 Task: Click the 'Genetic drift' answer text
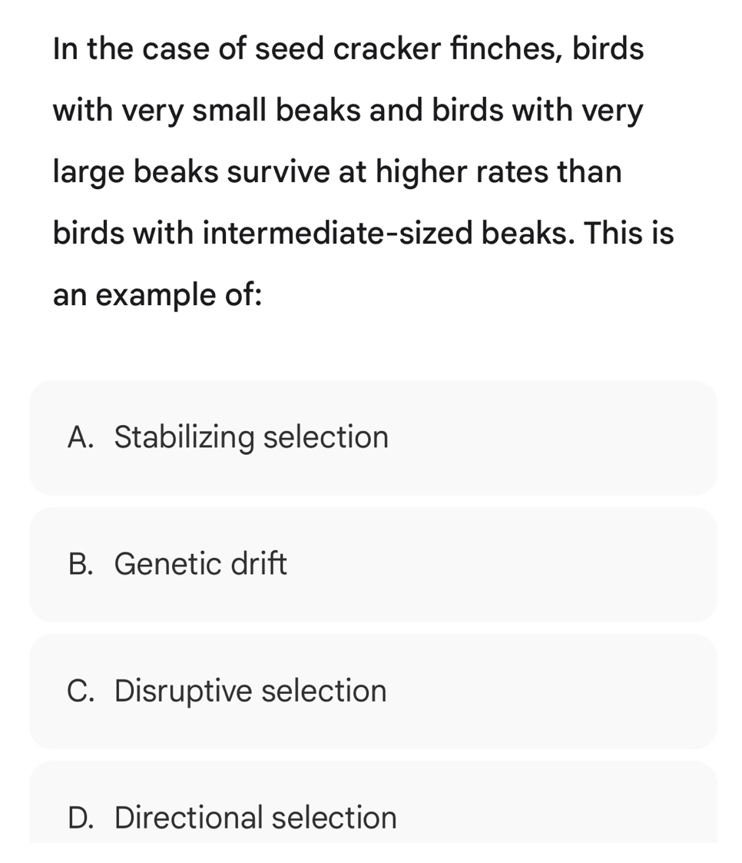coord(200,565)
